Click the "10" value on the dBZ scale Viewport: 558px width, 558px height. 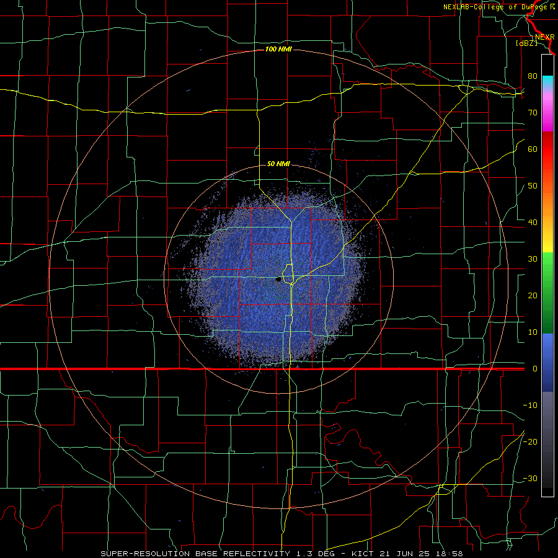(533, 332)
